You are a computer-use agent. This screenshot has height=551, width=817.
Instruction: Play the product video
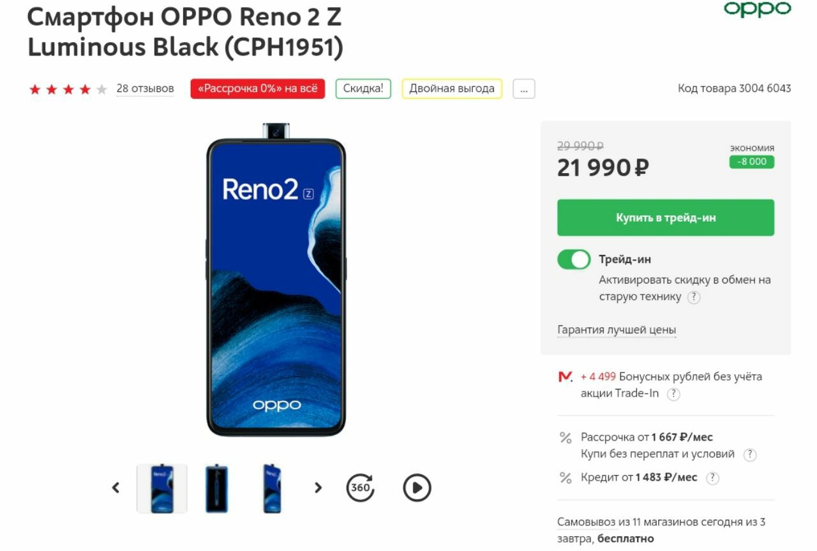pyautogui.click(x=417, y=488)
